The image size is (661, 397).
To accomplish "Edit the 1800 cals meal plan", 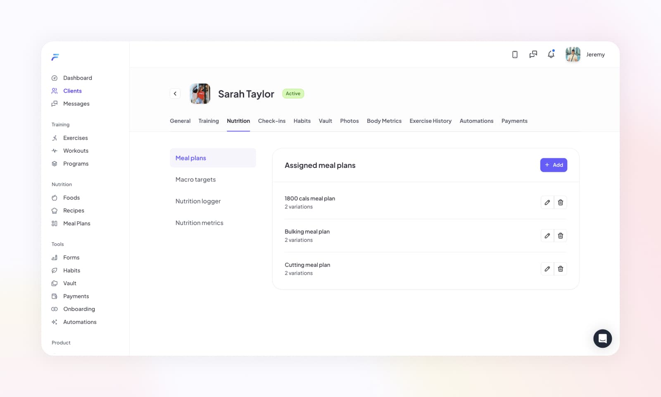I will click(x=547, y=202).
